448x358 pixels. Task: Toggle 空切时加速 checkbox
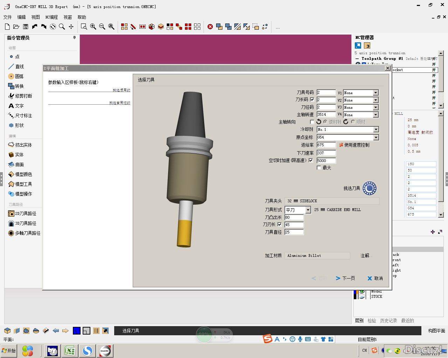coord(311,160)
